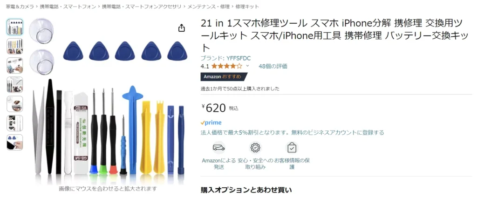The height and width of the screenshot is (198, 477).
Task: Click the share icon above the product image
Action: click(x=181, y=28)
